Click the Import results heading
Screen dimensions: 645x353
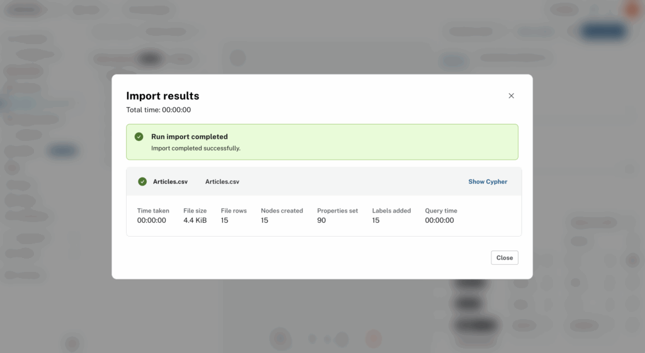[163, 96]
